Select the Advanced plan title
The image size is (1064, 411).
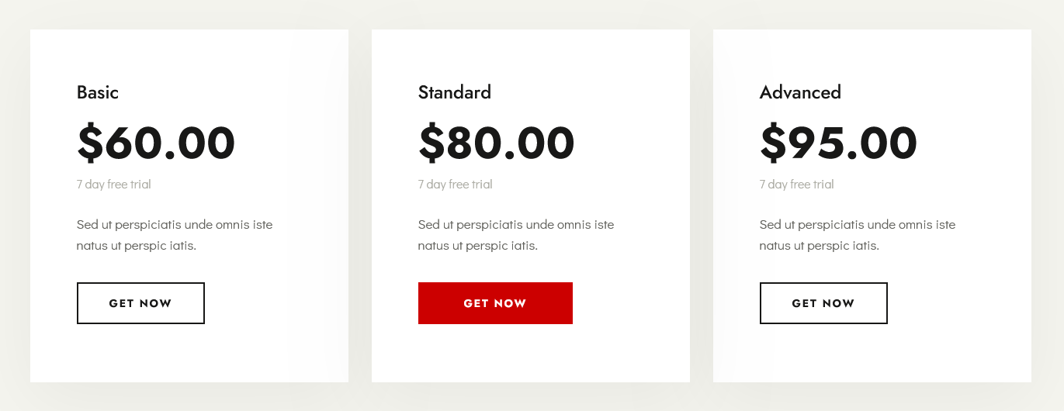[x=800, y=92]
